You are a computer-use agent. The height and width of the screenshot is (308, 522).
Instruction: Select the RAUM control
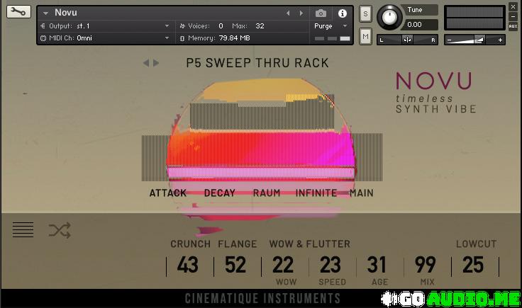(x=267, y=193)
